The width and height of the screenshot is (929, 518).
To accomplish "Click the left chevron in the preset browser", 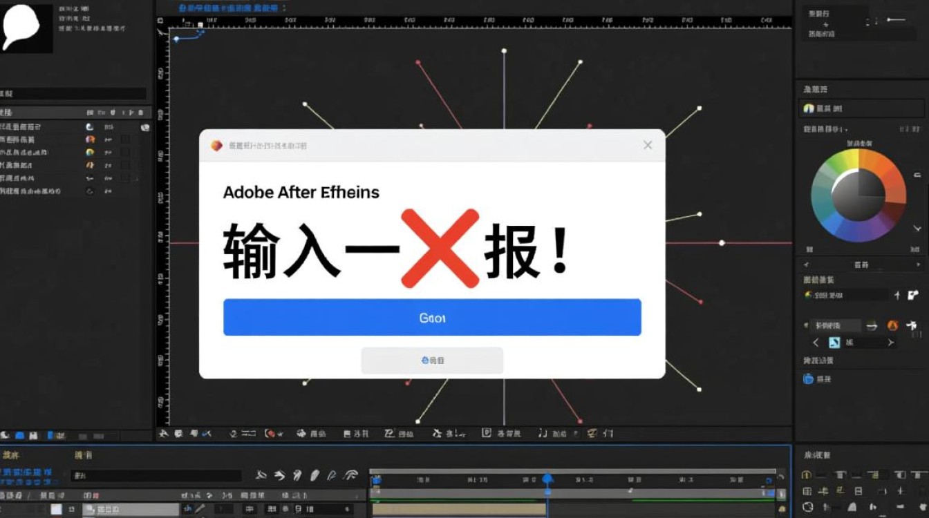I will pyautogui.click(x=816, y=342).
